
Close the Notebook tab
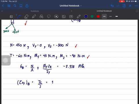tap(2, 11)
